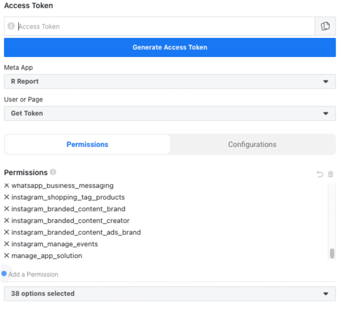Expand the User or Page Get Token dropdown
Image resolution: width=342 pixels, height=309 pixels.
click(170, 113)
